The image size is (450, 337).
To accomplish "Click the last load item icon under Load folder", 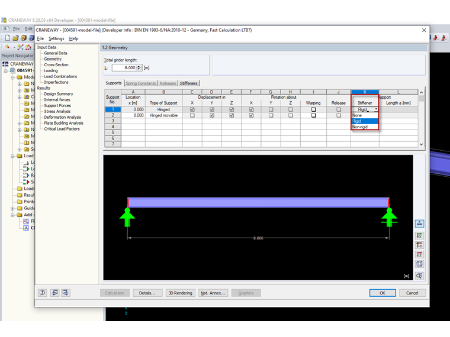I will point(27,182).
